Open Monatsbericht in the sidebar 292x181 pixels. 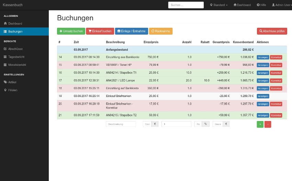coord(17,65)
